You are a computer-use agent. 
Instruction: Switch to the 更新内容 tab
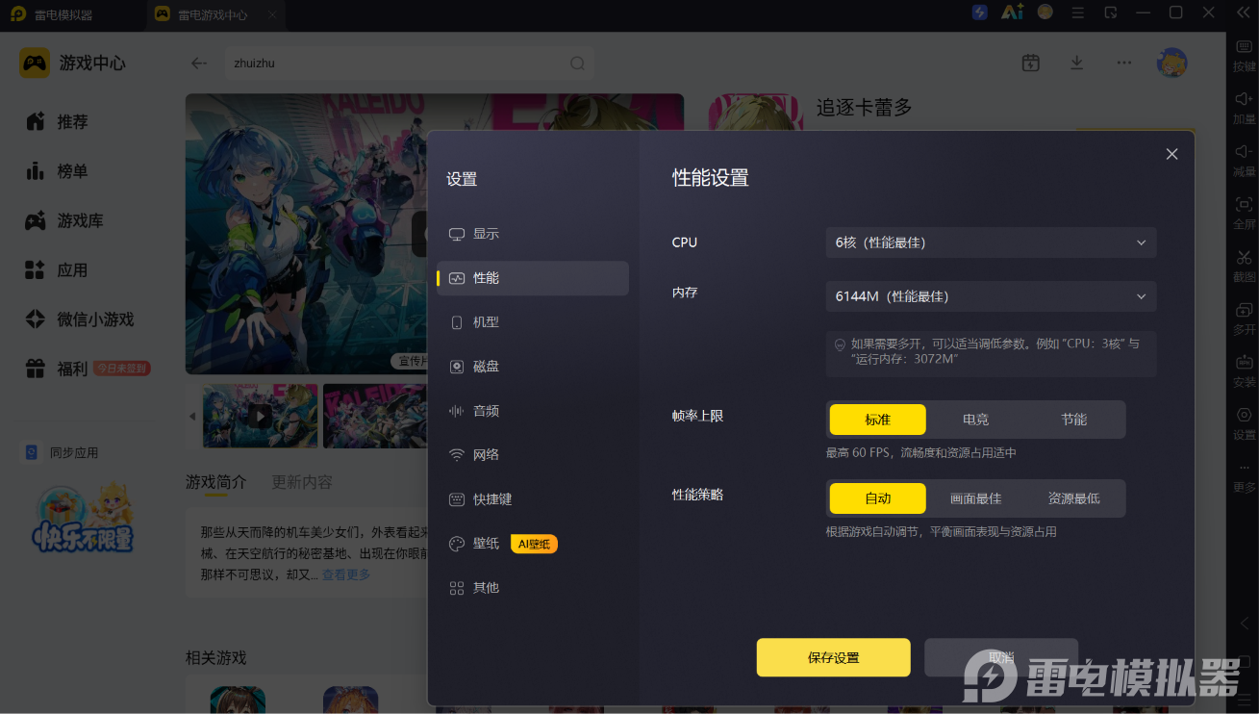pyautogui.click(x=302, y=482)
